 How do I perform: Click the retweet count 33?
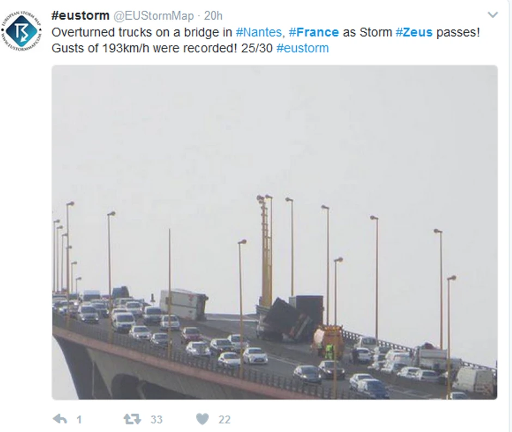tap(156, 419)
